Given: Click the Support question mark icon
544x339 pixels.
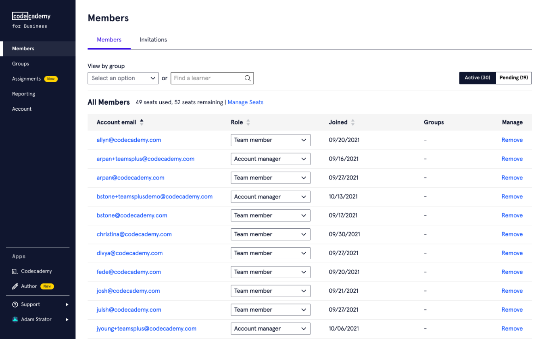Looking at the screenshot, I should tap(15, 304).
